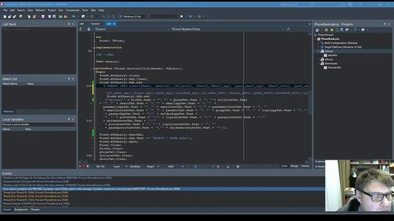The height and width of the screenshot is (221, 394).
Task: Close the Watch List panel
Action: coord(73,79)
